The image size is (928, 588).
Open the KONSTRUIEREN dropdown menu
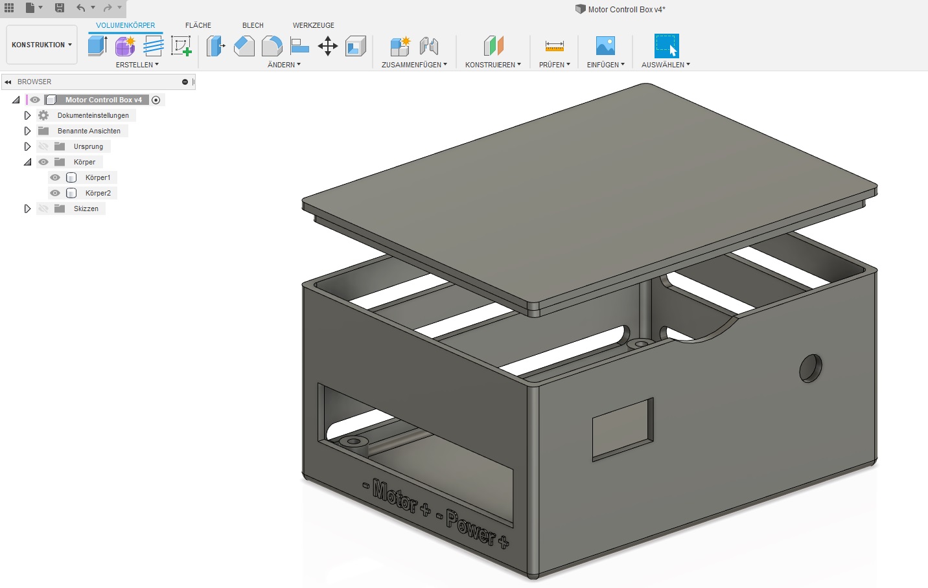coord(493,65)
